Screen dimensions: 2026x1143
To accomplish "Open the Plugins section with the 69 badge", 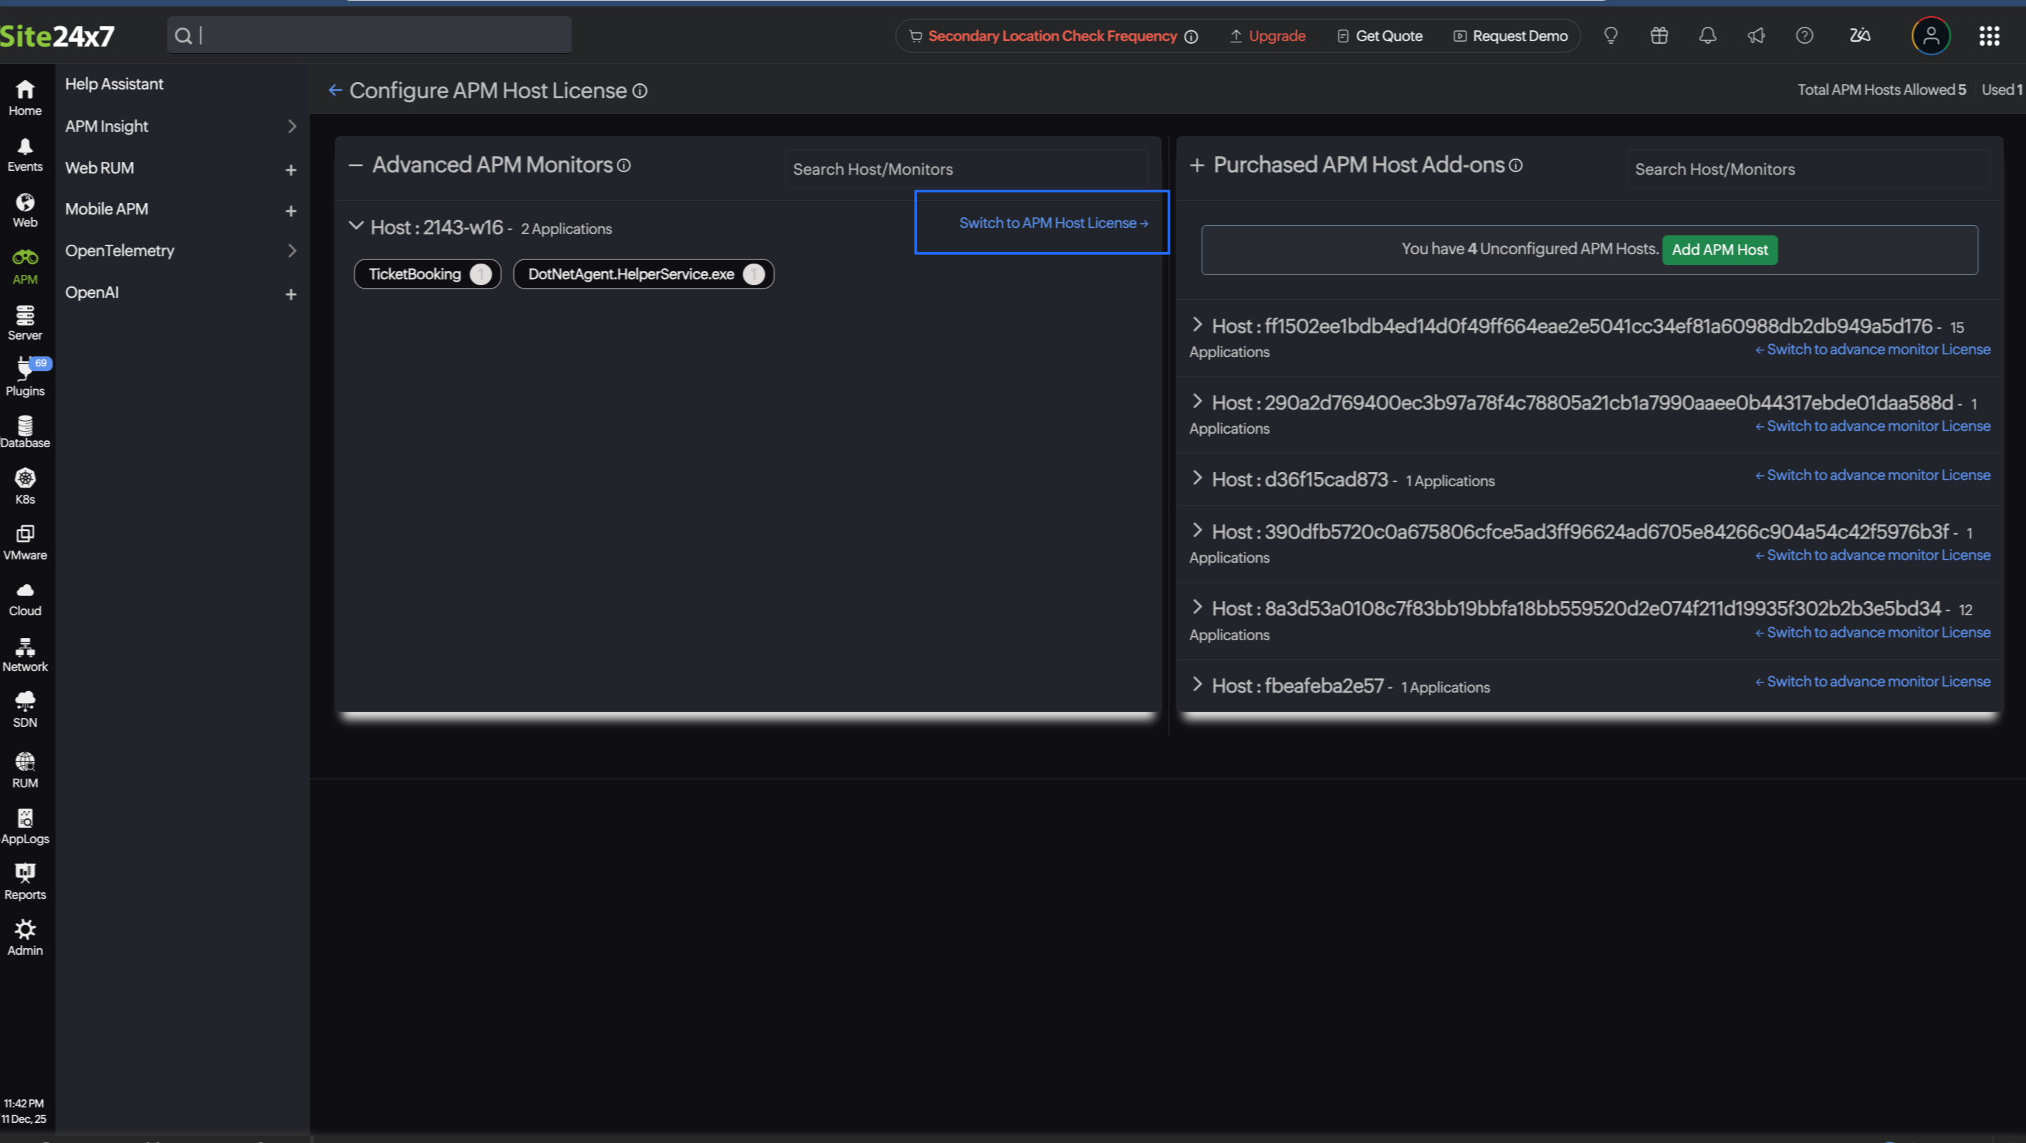I will click(x=24, y=377).
